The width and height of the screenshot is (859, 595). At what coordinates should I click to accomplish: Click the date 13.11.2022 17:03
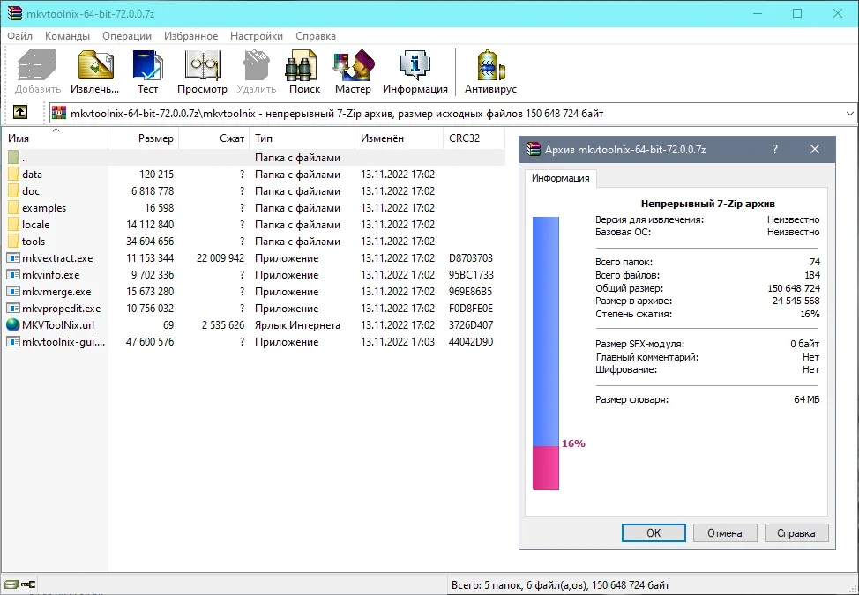398,341
